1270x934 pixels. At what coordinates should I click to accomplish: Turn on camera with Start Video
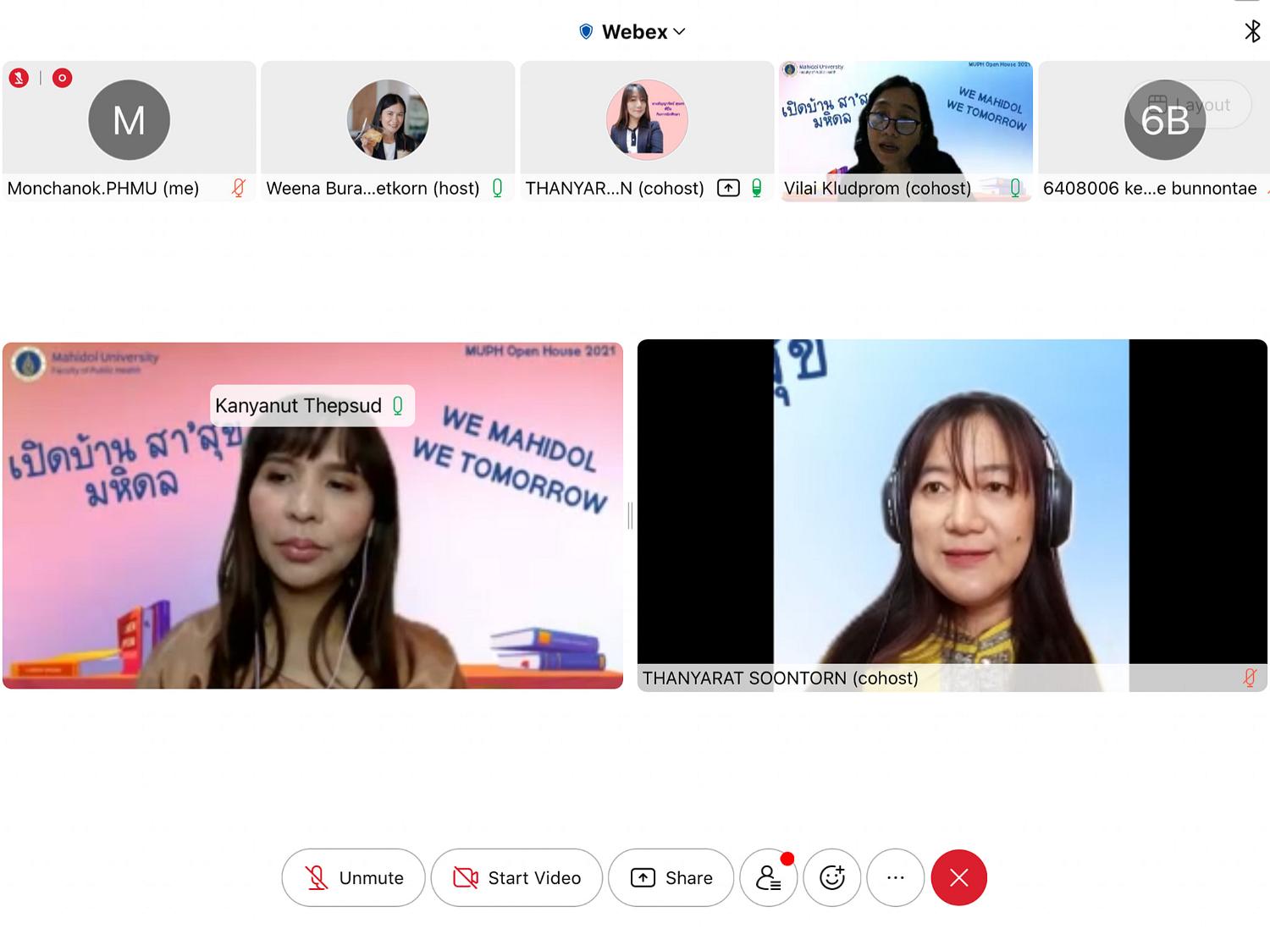[x=516, y=878]
